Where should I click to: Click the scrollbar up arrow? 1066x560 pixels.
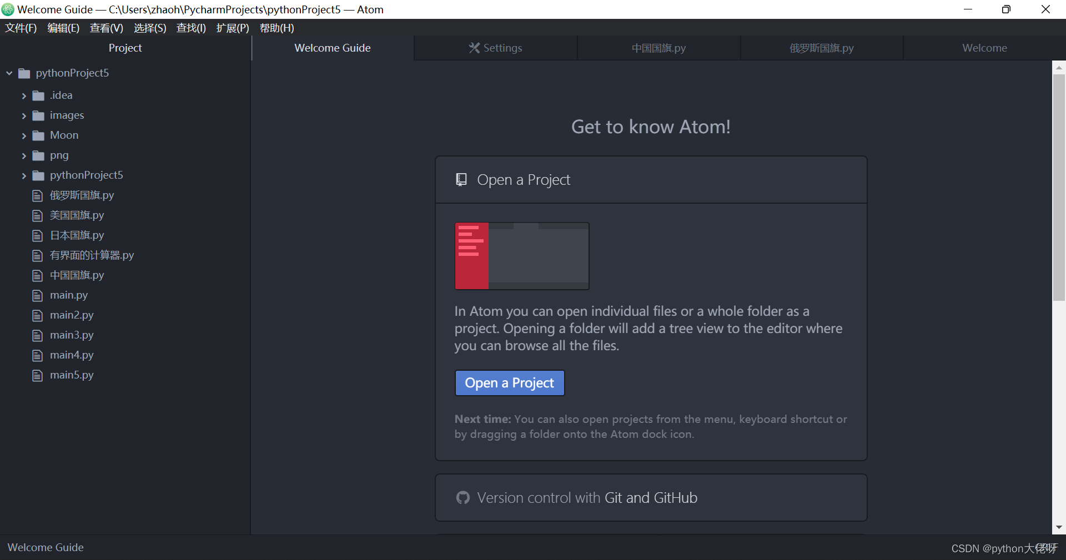click(x=1059, y=67)
